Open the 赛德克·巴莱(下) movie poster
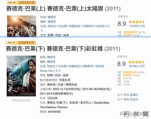Viewport: 151px width, 119px height. [x=21, y=76]
